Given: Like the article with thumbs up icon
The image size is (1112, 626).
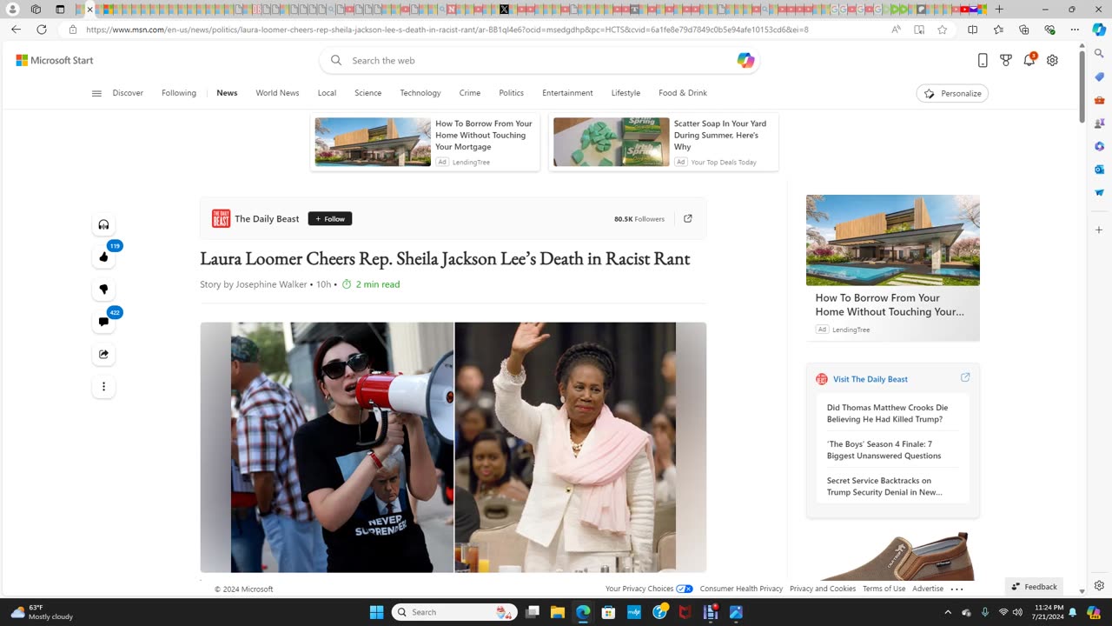Looking at the screenshot, I should pos(103,256).
